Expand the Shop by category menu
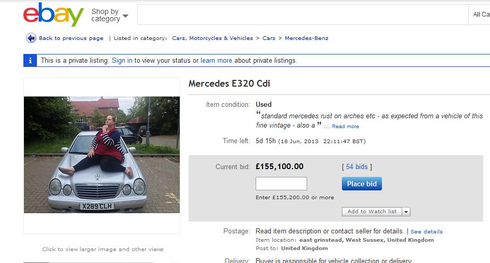Viewport: 490px width, 263px height. [109, 15]
